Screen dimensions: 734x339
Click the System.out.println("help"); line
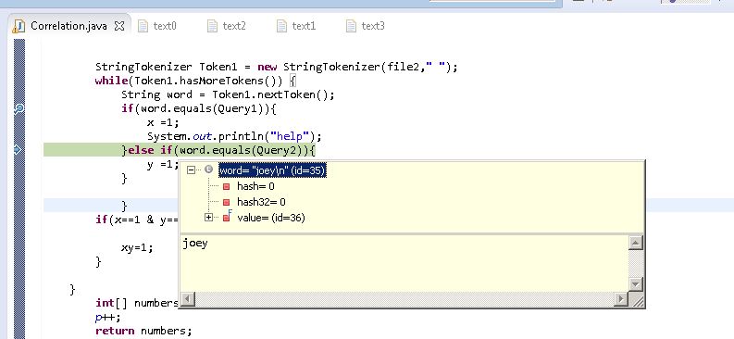234,136
